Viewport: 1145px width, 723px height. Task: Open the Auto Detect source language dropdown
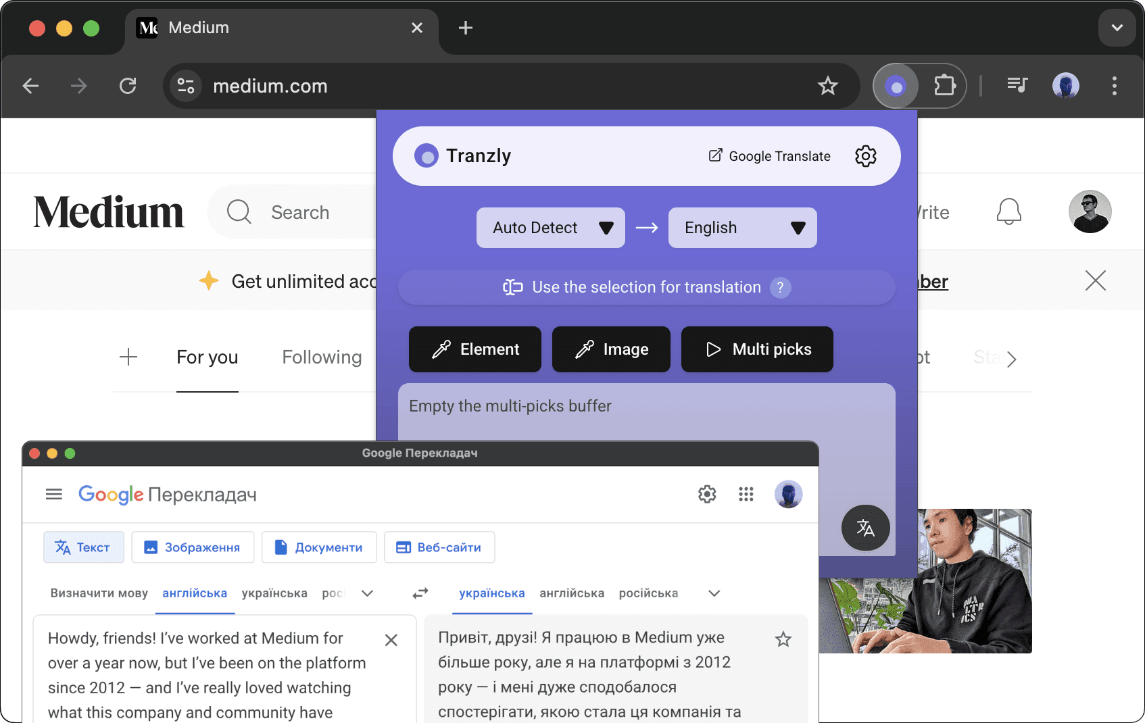coord(550,228)
